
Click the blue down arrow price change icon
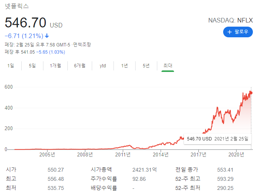click(x=47, y=36)
